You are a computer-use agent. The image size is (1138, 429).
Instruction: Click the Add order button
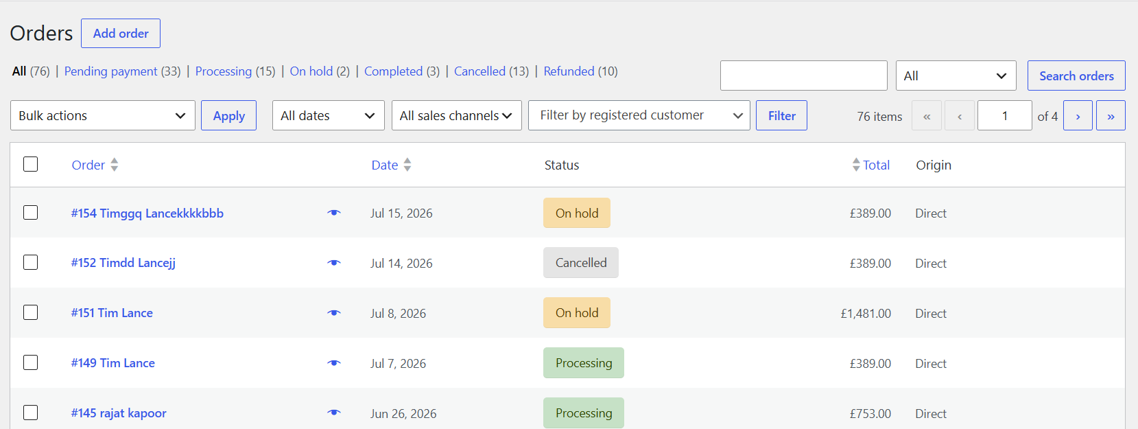pos(121,34)
